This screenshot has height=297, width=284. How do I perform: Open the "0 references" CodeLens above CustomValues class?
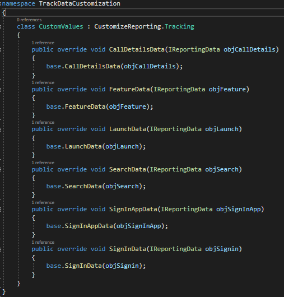pyautogui.click(x=29, y=20)
